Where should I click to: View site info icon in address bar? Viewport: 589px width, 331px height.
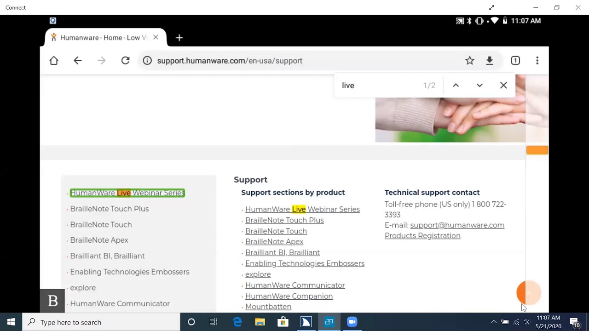click(x=147, y=61)
